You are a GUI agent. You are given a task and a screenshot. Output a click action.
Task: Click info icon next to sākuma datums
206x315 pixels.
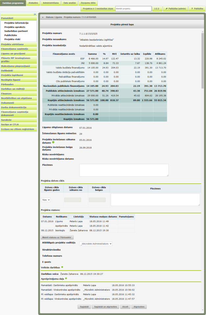(x=53, y=142)
